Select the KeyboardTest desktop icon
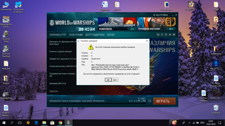This screenshot has width=225, height=126. [6, 95]
